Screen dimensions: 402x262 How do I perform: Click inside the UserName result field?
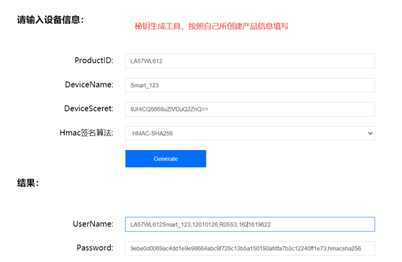pos(250,225)
